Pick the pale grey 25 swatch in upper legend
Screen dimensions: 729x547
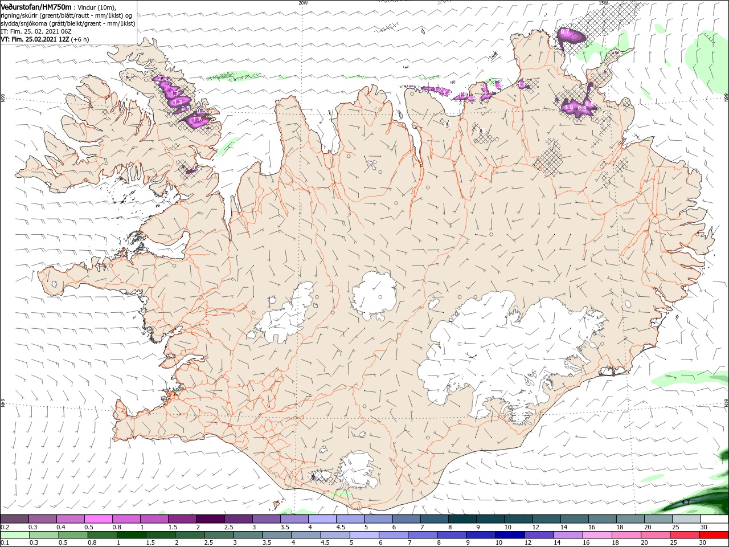tap(686, 519)
